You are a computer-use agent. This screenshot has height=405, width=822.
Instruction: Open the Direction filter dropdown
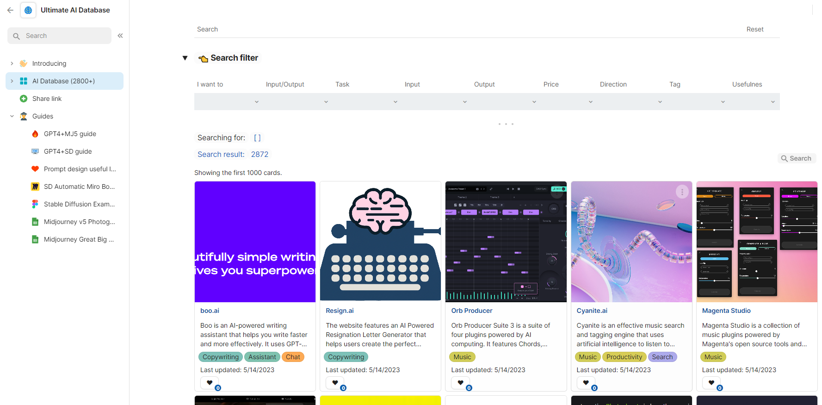(x=632, y=102)
